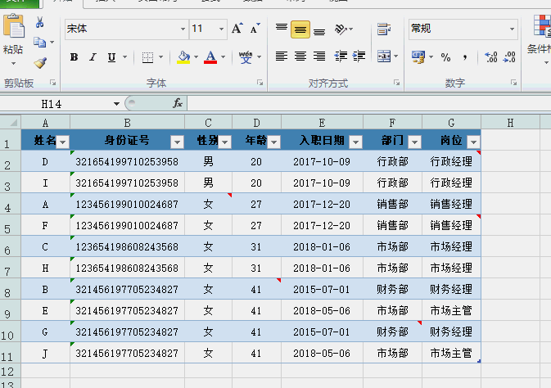Click in the formula bar
This screenshot has width=551, height=388.
369,103
